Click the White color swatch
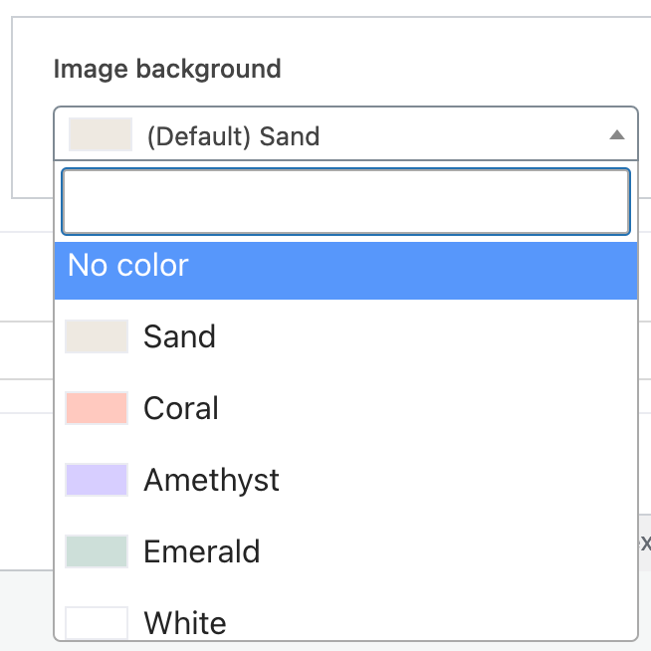651x651 pixels. coord(97,623)
